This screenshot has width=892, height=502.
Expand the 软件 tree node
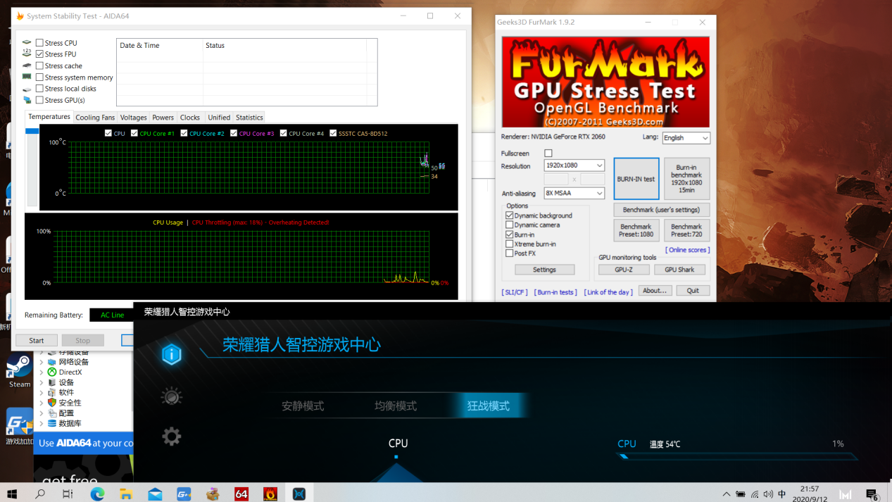(42, 393)
